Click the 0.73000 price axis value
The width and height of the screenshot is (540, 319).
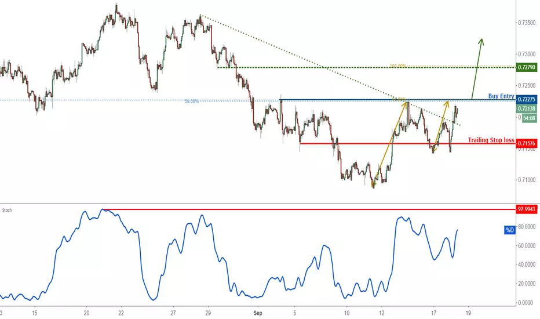click(527, 54)
